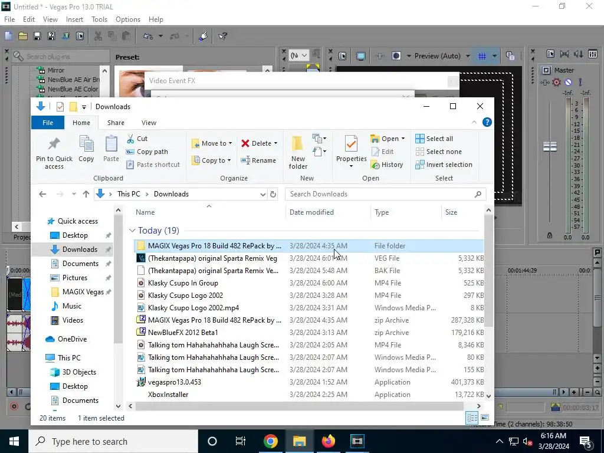Click Rename in Explorer ribbon

[x=258, y=160]
